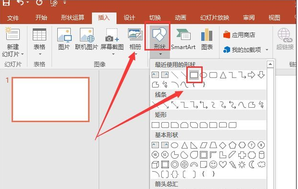Switch to the 设计 tab
This screenshot has width=298, height=189.
[x=129, y=18]
